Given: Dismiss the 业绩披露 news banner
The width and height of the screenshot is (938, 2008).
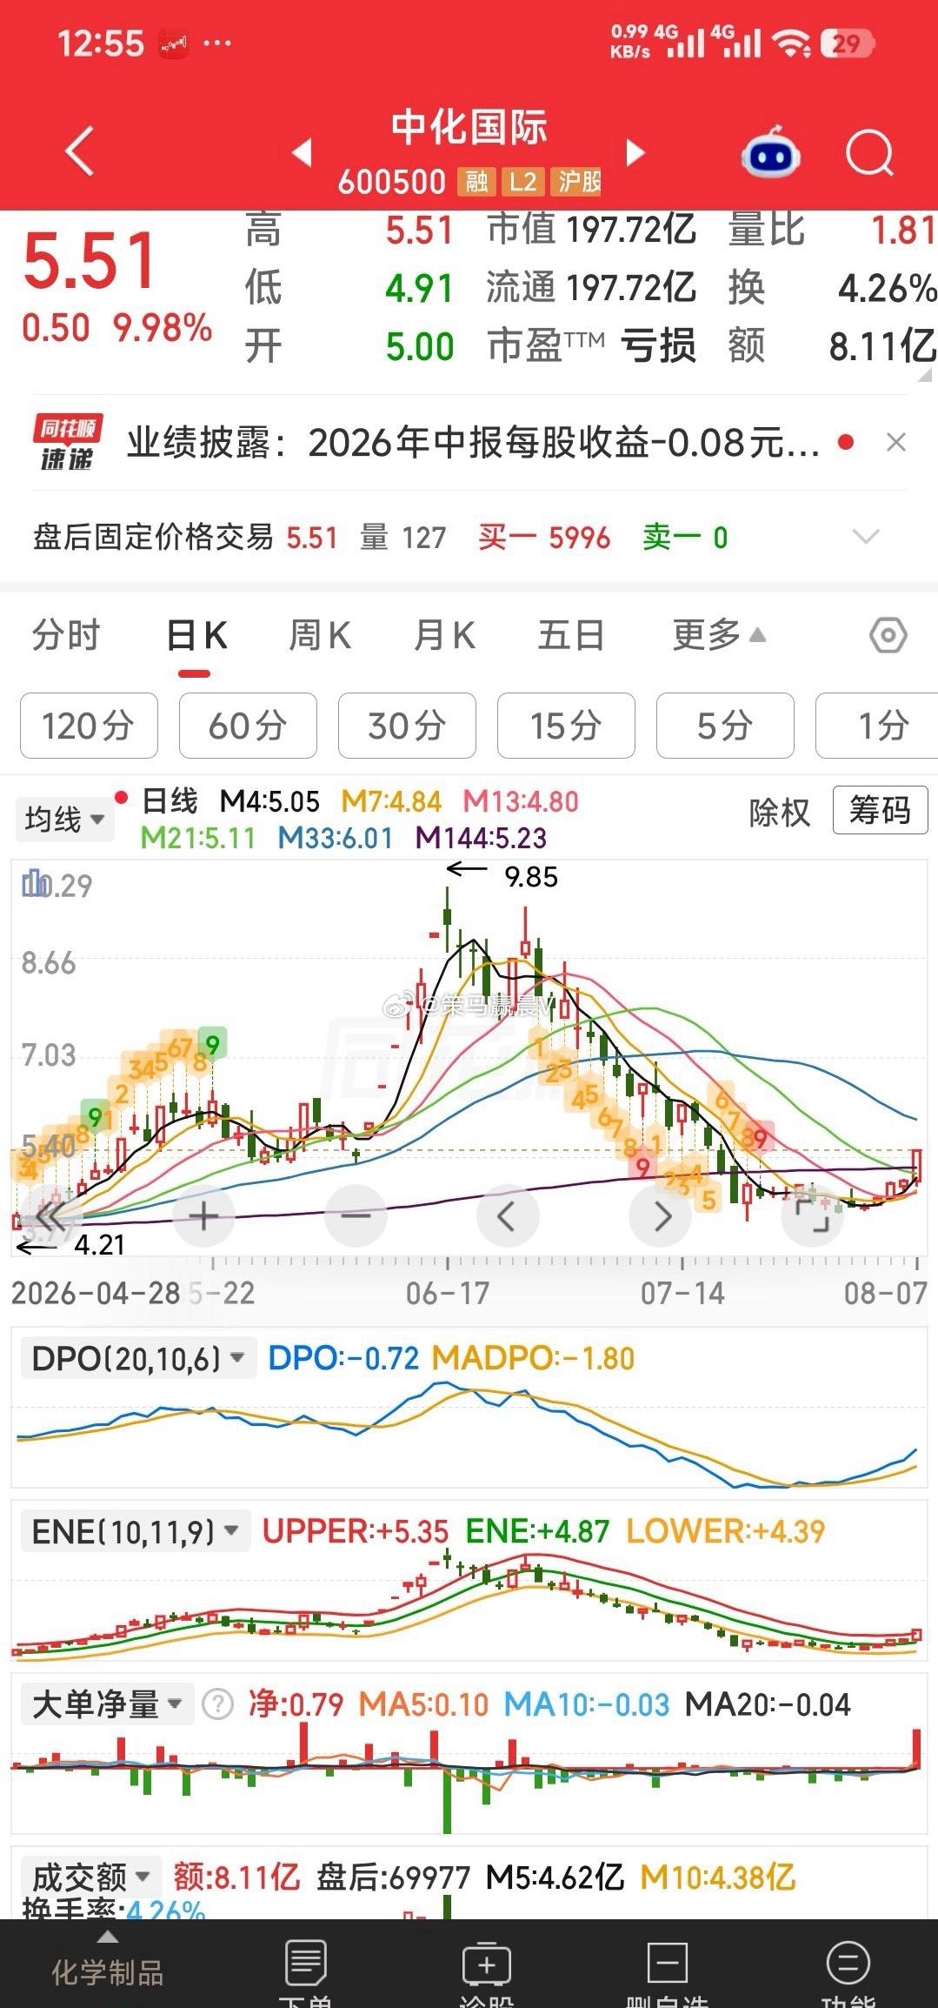Looking at the screenshot, I should coord(896,443).
